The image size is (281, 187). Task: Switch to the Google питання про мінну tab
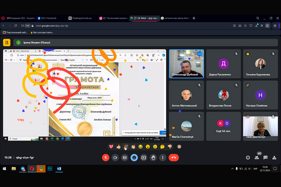175,18
